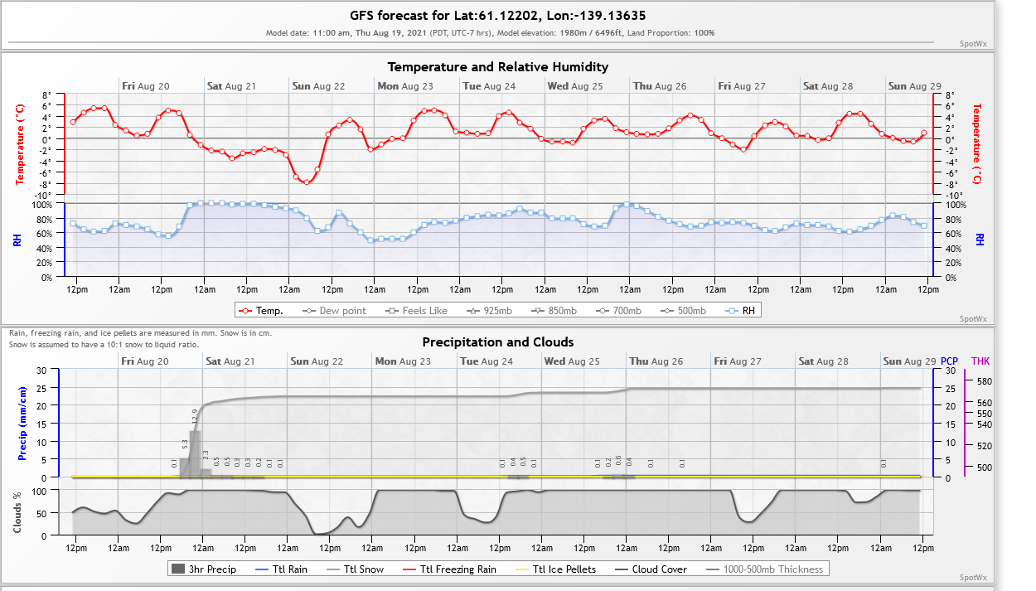Viewport: 1036px width, 591px height.
Task: Click the Precipitation and Clouds heading
Action: coord(498,342)
